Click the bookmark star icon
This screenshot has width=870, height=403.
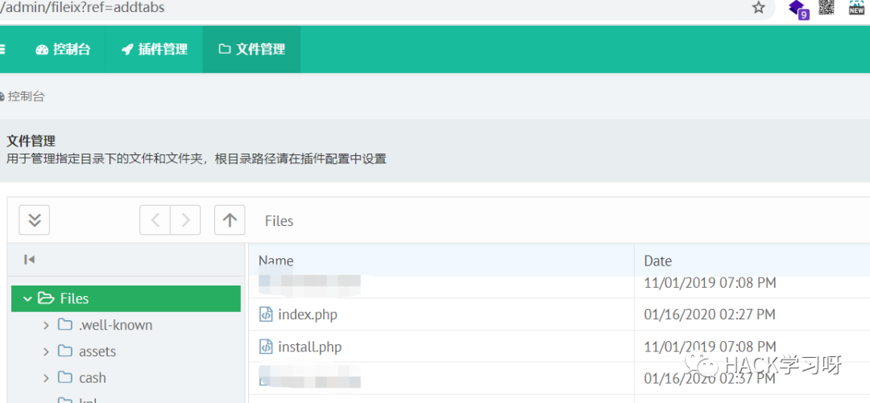[758, 8]
